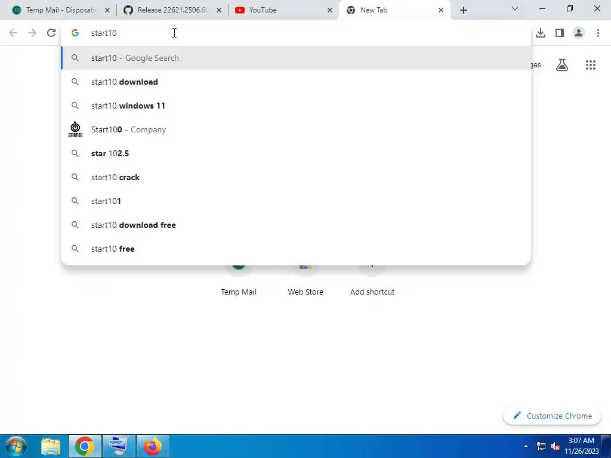The image size is (611, 458).
Task: Open a new tab with plus button
Action: (463, 10)
